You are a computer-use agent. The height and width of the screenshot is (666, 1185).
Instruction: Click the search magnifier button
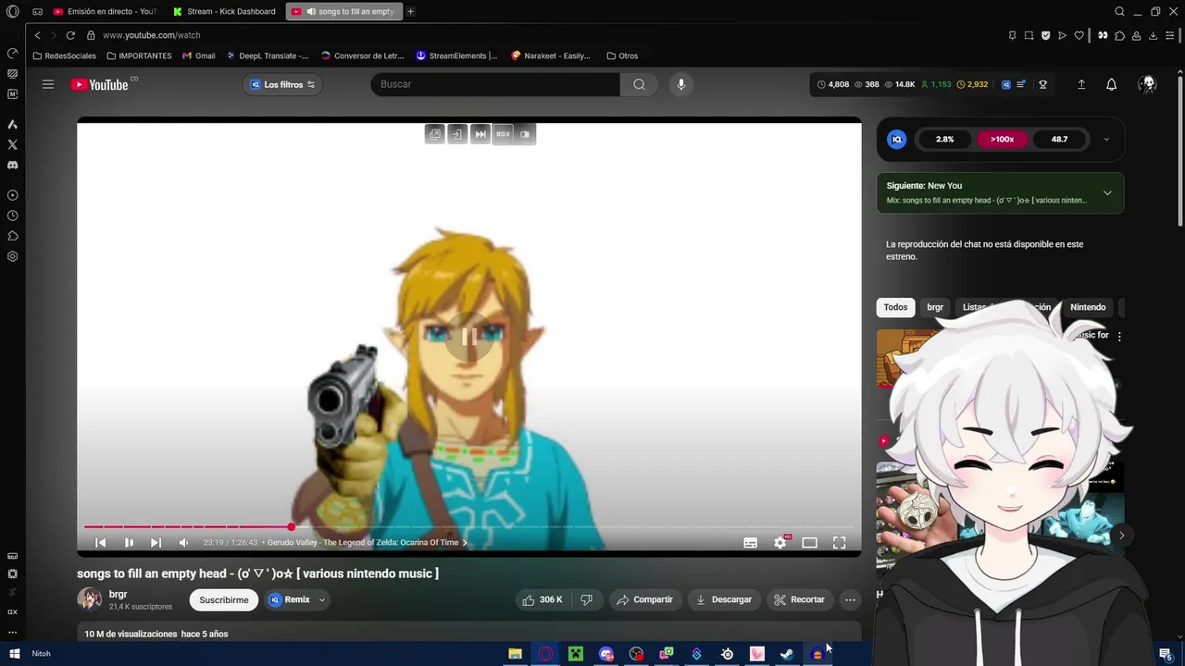(x=639, y=84)
